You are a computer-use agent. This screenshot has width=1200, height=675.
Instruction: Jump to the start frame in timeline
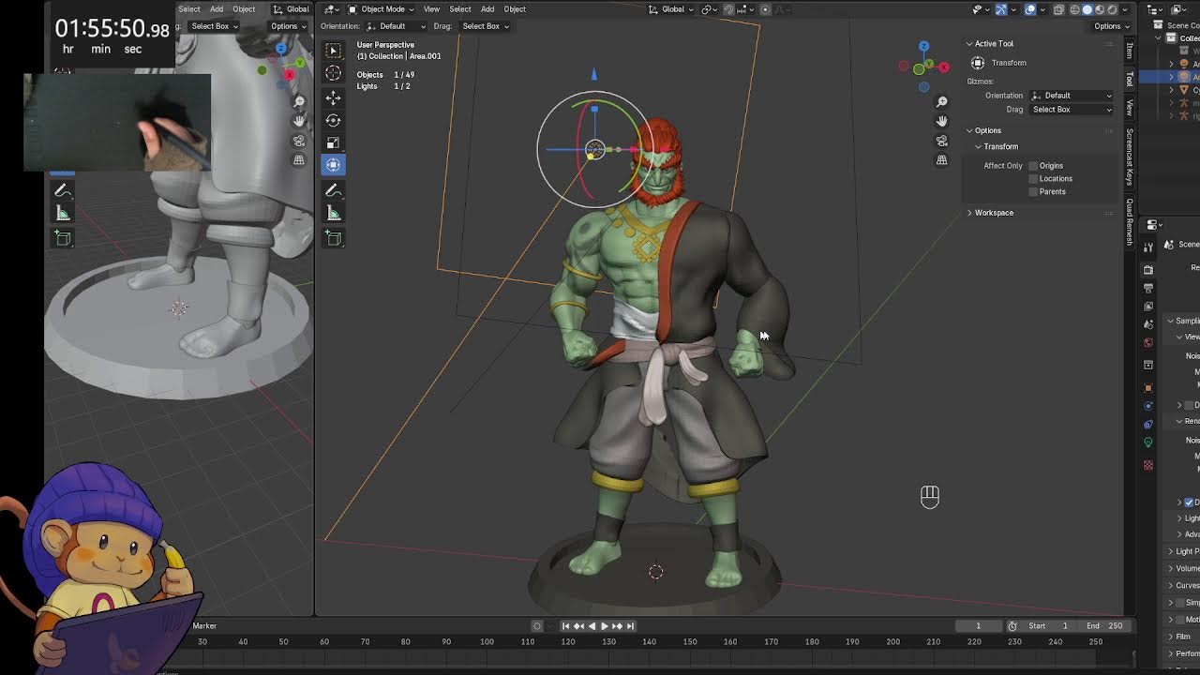click(x=565, y=626)
